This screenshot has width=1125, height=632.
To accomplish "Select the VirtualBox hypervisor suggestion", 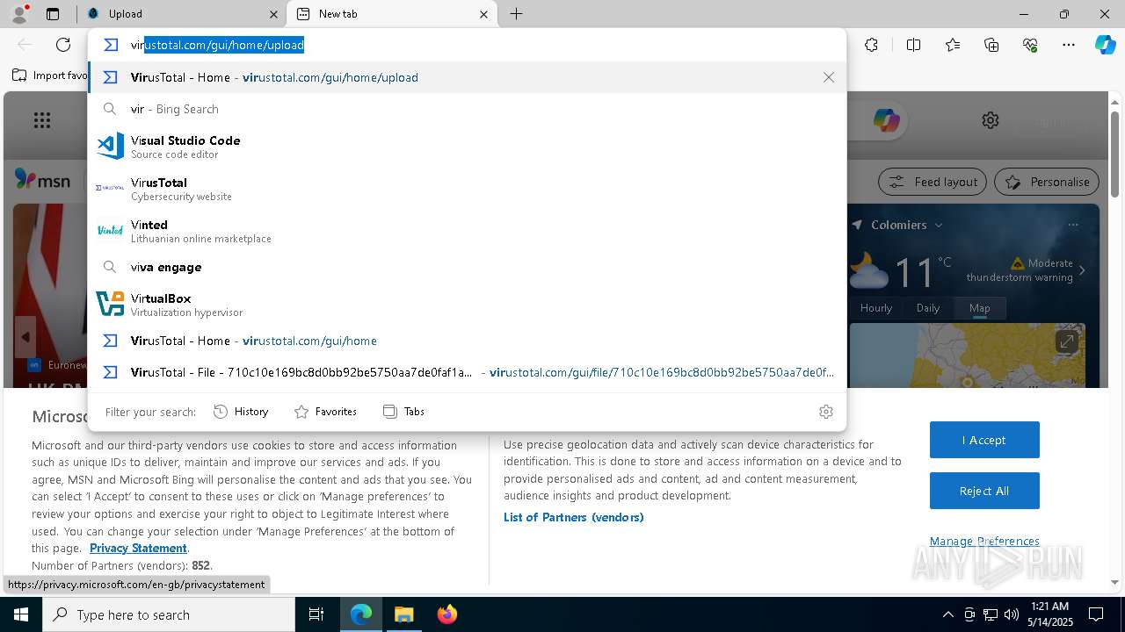I will tap(467, 305).
